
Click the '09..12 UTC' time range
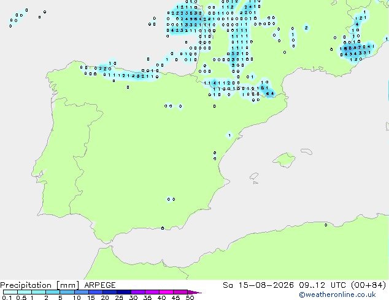[x=323, y=285]
